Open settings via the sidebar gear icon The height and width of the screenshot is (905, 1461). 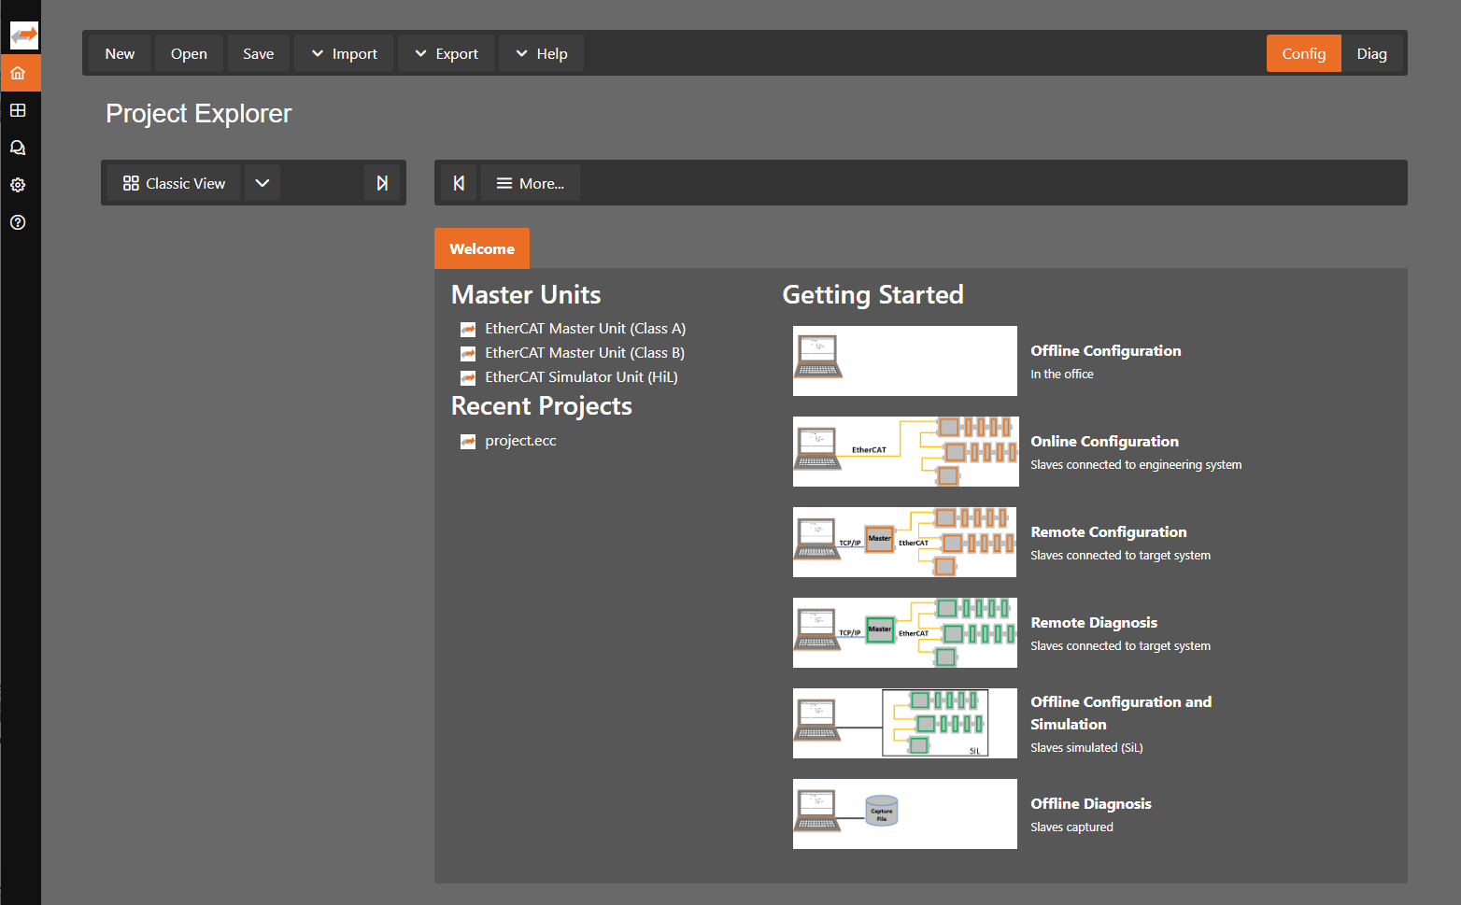pos(18,185)
